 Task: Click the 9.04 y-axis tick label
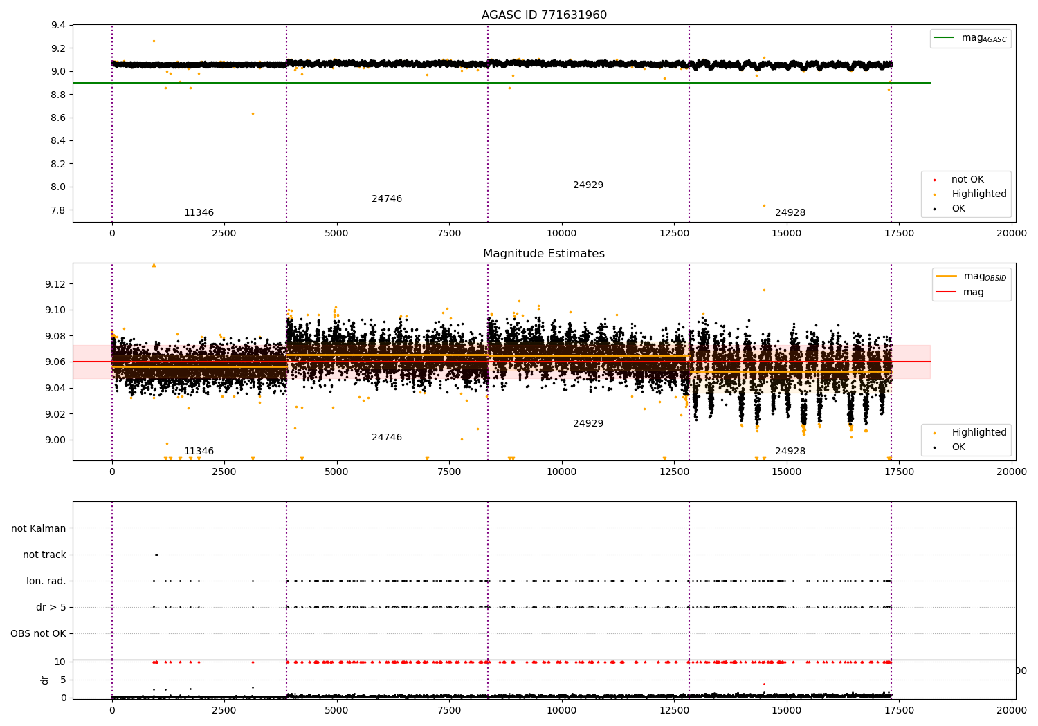click(55, 389)
